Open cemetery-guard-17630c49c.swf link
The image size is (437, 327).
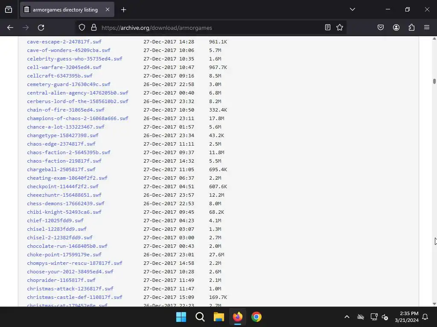tap(69, 84)
